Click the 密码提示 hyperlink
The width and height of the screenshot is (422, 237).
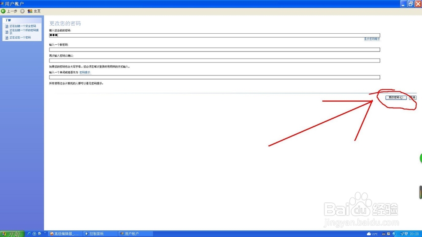[x=85, y=73]
